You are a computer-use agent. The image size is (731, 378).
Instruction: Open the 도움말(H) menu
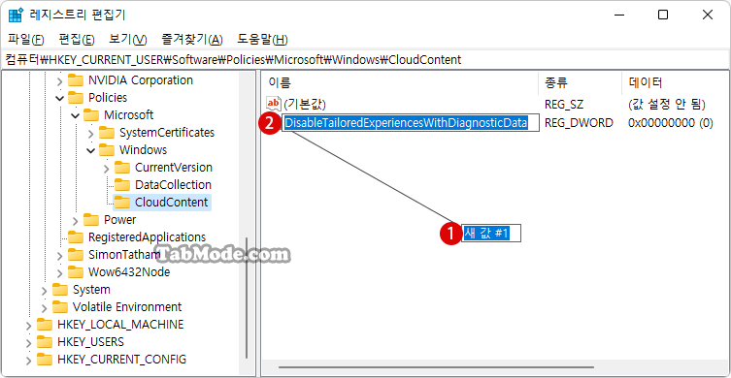262,40
